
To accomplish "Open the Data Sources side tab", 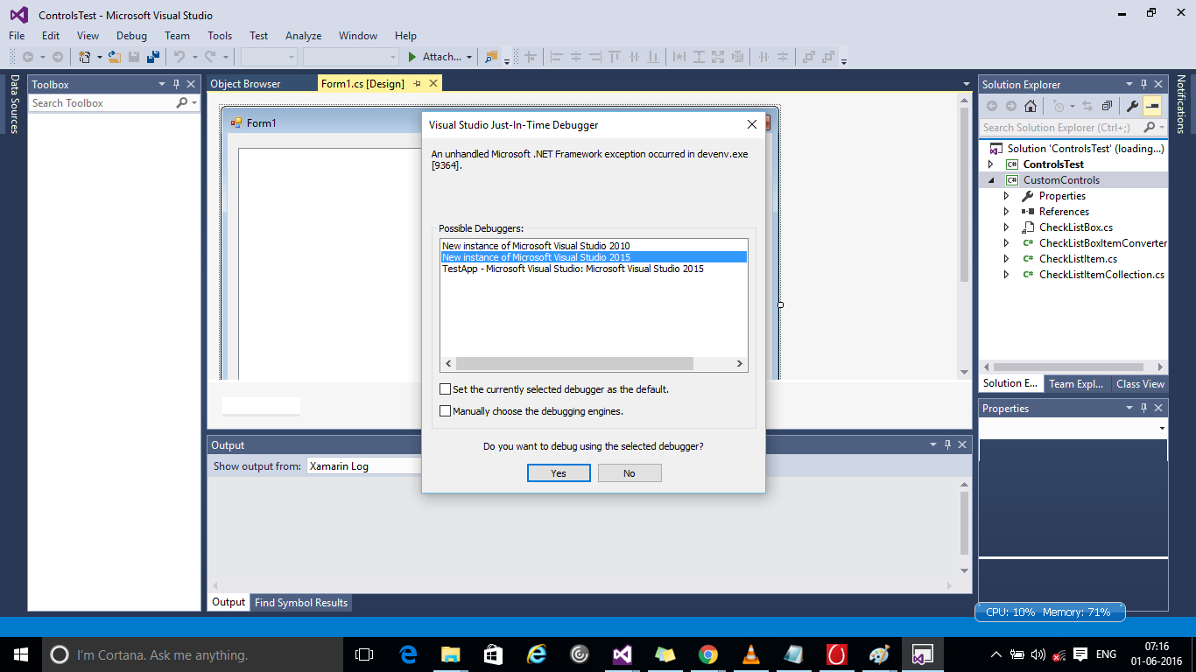I will click(x=14, y=104).
